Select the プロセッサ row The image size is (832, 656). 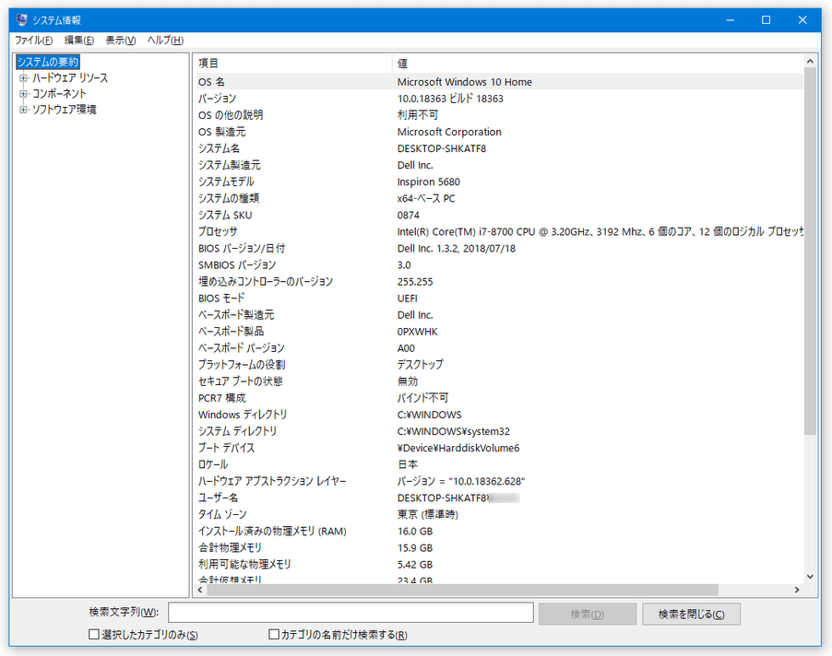point(499,231)
